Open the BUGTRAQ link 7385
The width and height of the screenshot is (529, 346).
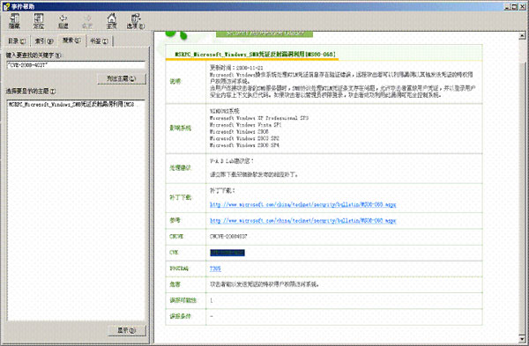[215, 269]
